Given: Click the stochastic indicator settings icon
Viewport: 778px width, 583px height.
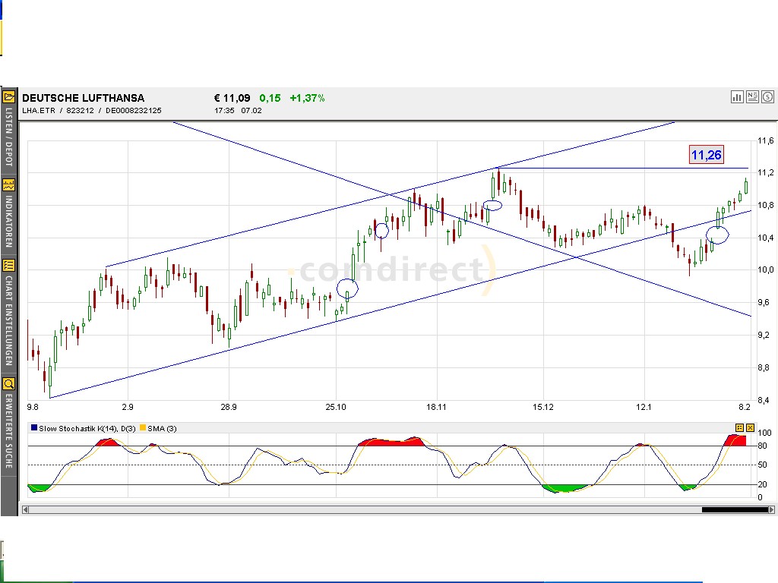Looking at the screenshot, I should 739,427.
